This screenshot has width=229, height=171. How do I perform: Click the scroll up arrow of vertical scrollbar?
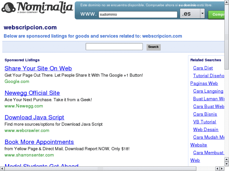click(226, 2)
